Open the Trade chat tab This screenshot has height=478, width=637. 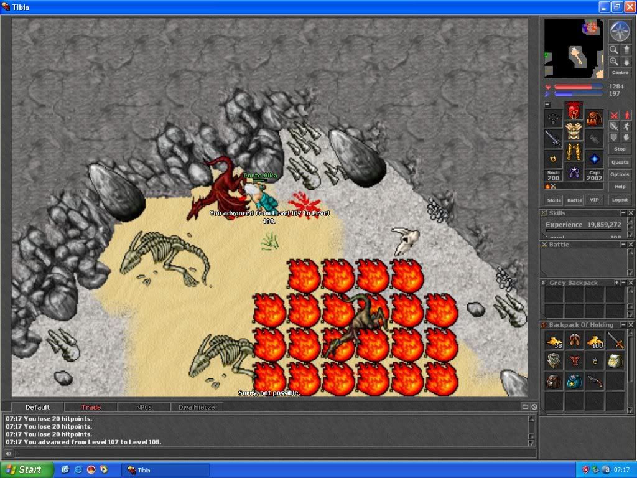click(x=91, y=407)
